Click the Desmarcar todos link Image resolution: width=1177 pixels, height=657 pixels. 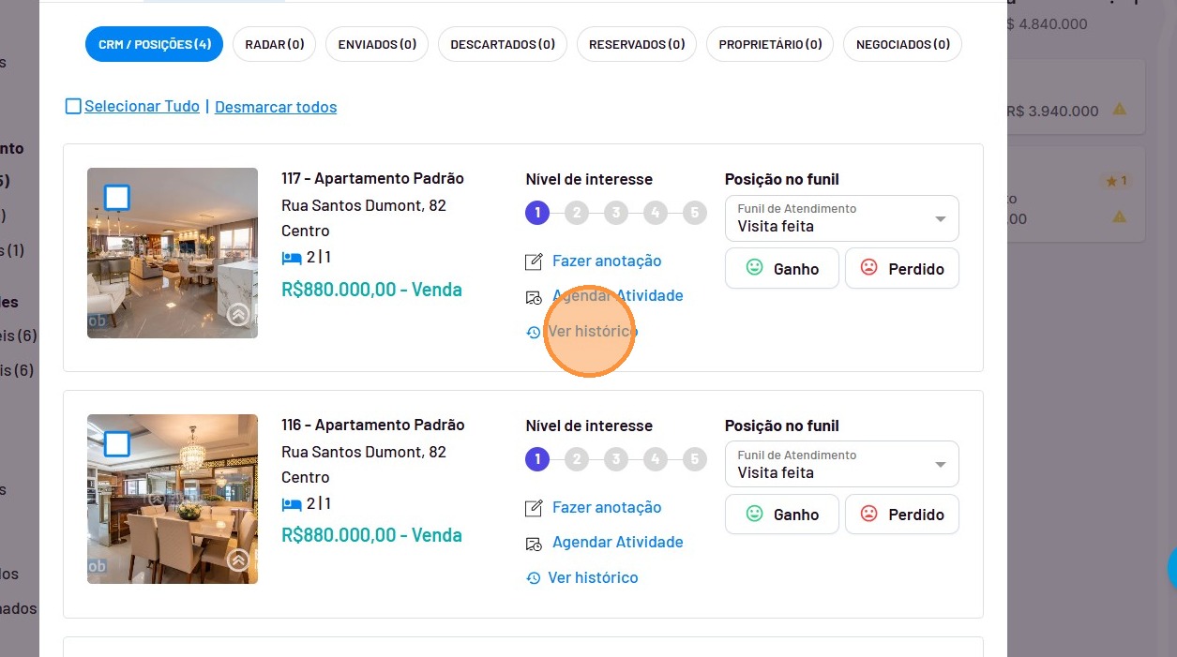(x=276, y=107)
